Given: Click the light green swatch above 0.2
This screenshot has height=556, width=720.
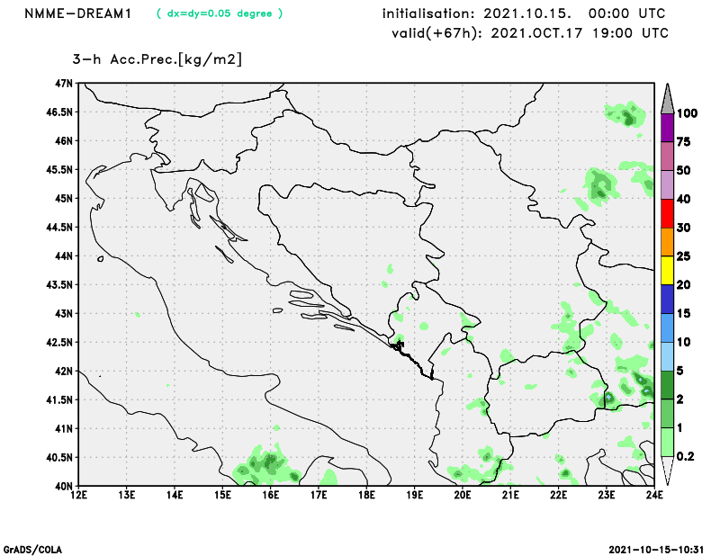Looking at the screenshot, I should (x=667, y=442).
